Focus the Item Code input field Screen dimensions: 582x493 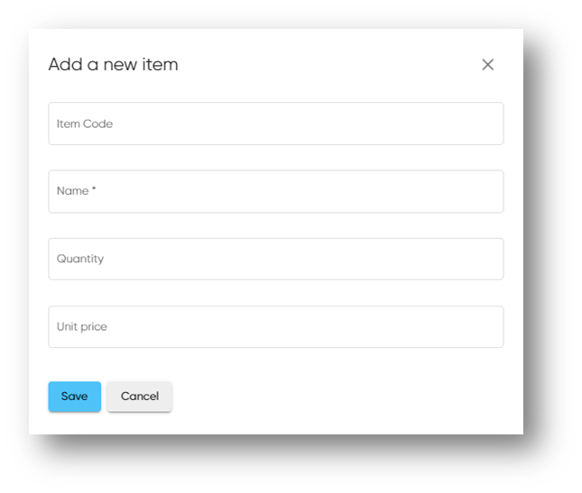tap(276, 123)
